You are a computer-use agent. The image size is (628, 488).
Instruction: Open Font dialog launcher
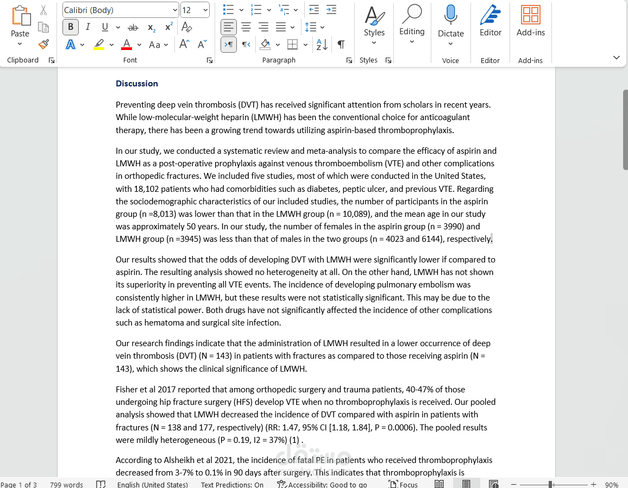point(210,60)
